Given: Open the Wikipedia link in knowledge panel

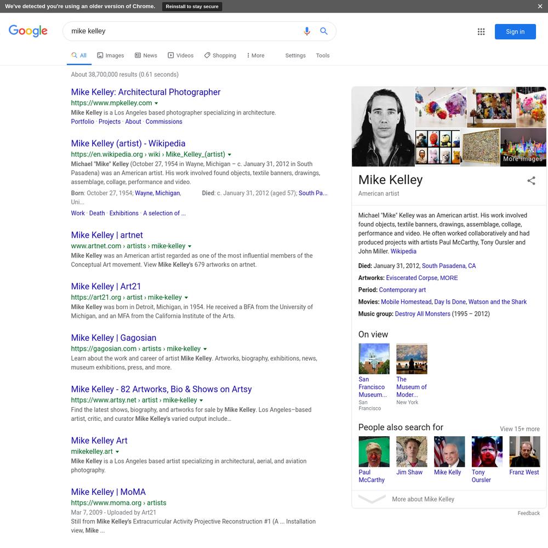Looking at the screenshot, I should click(x=403, y=252).
